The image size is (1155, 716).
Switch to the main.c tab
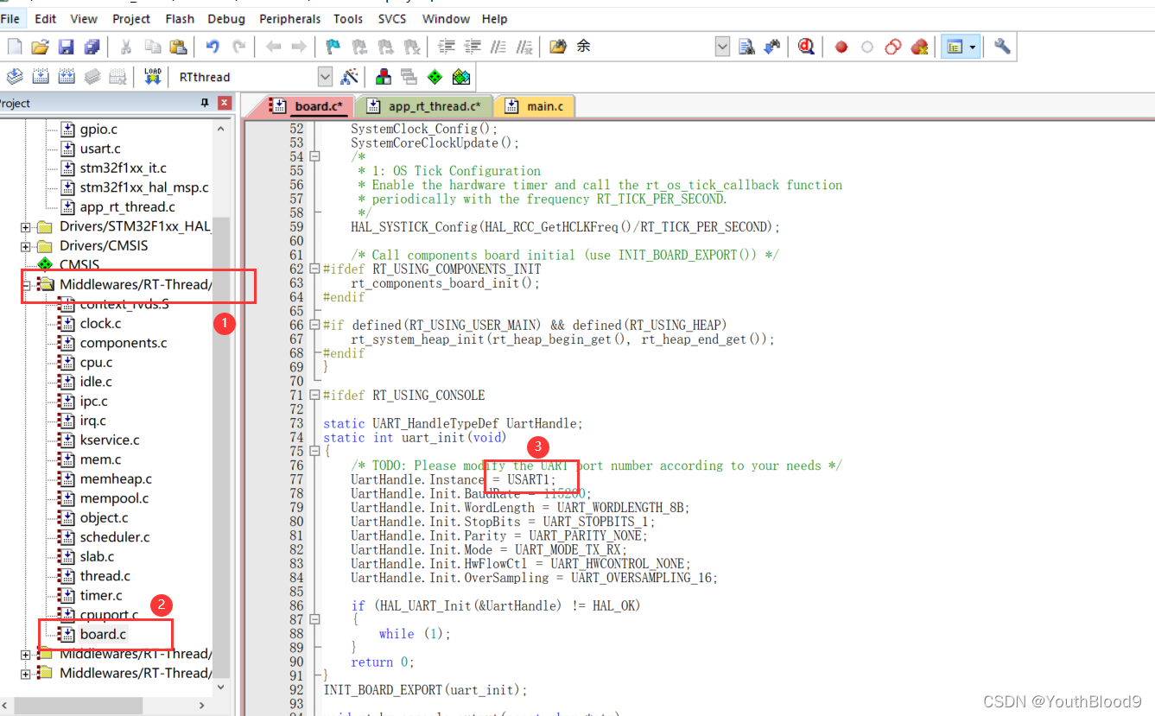point(535,106)
